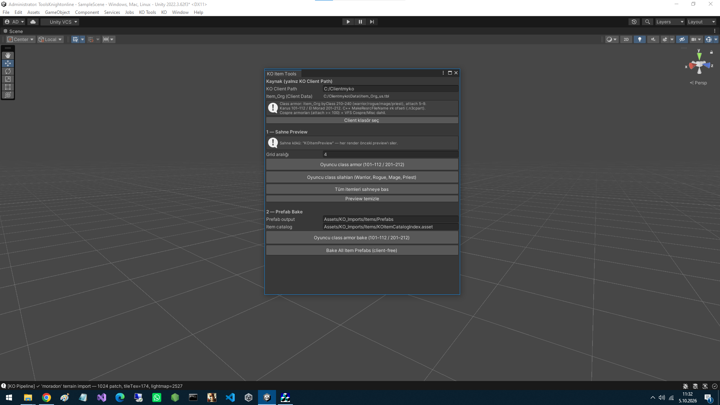The height and width of the screenshot is (405, 720).
Task: Open Chrome from the taskbar
Action: pyautogui.click(x=46, y=397)
